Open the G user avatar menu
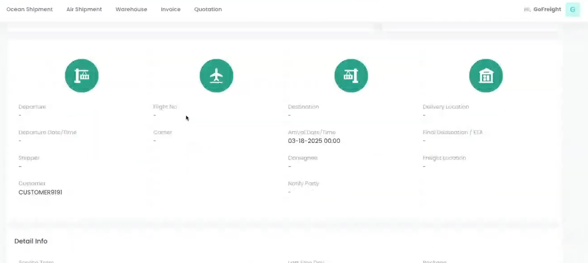The image size is (588, 263). click(x=572, y=9)
